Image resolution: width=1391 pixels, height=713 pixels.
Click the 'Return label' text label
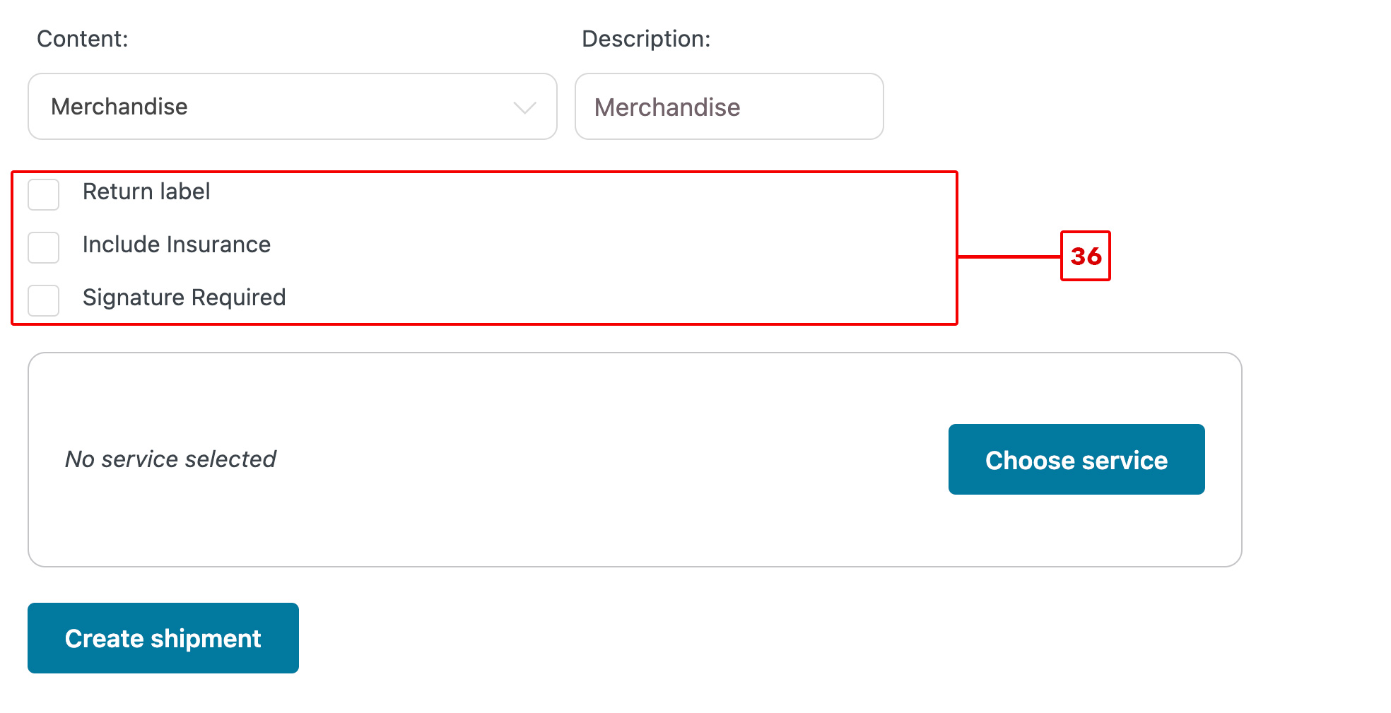click(x=146, y=191)
